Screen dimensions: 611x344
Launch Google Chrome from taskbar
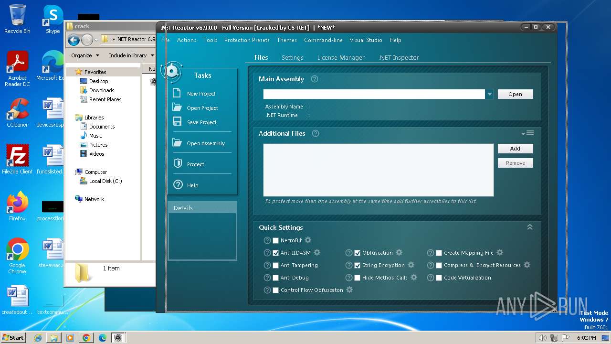(86, 338)
